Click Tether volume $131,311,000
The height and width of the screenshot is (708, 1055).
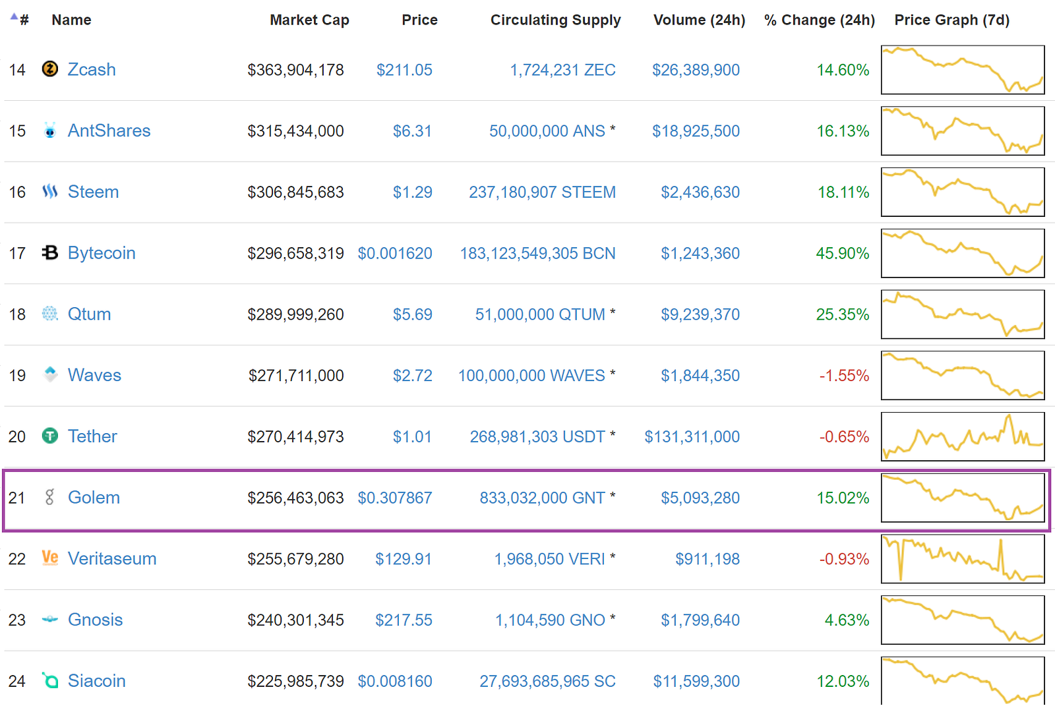tap(692, 436)
